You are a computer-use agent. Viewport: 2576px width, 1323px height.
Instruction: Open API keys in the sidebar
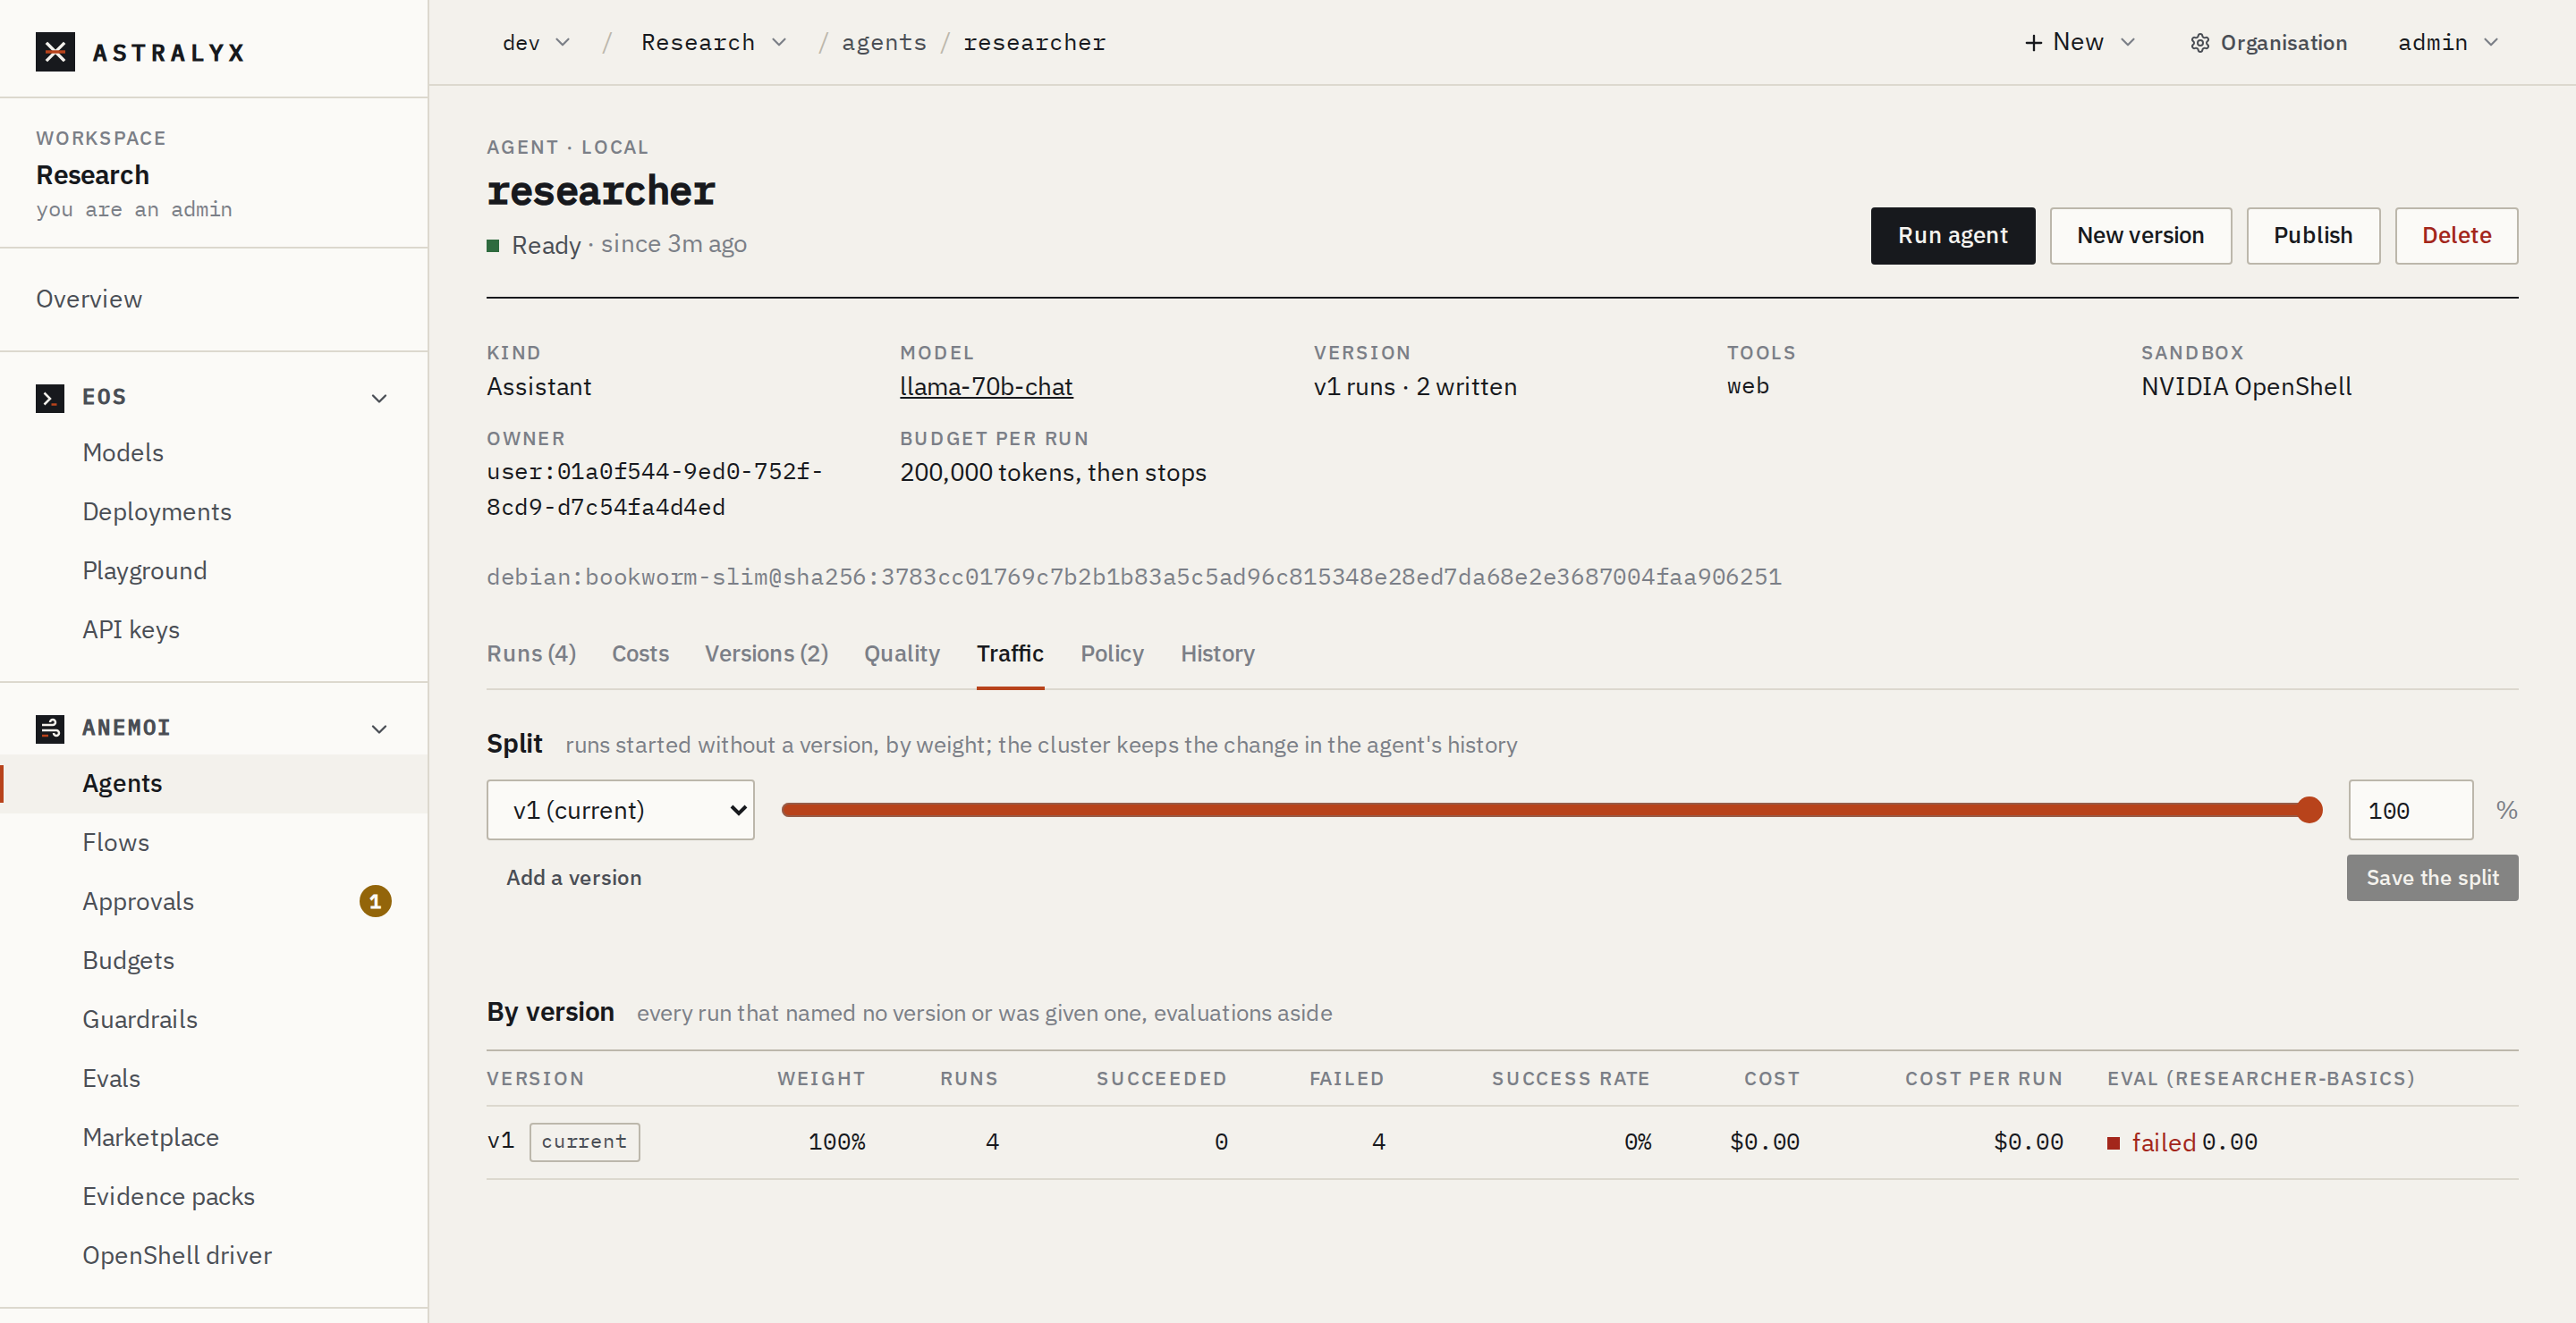point(131,629)
